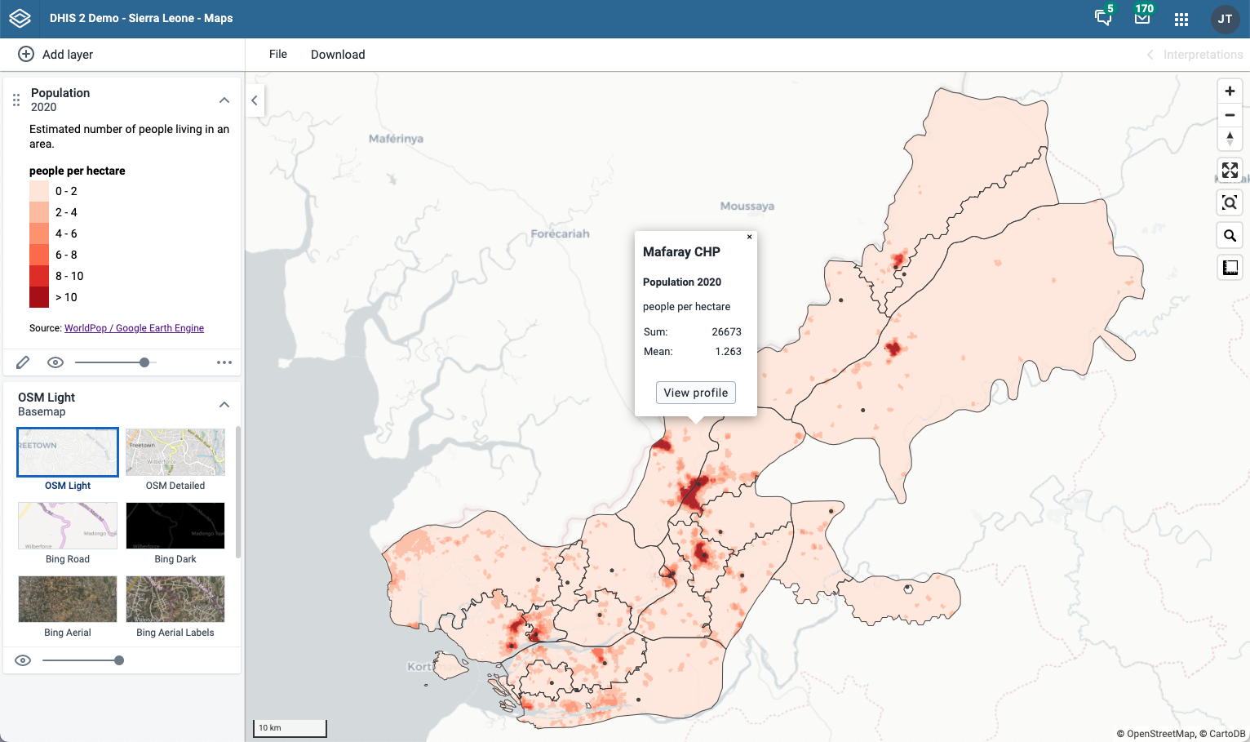
Task: Open the DHIS2 apps grid menu
Action: 1181,19
